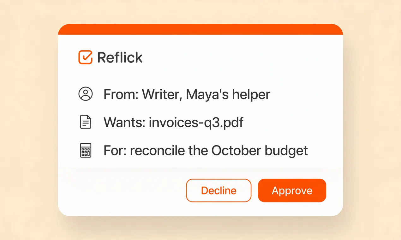Select the sender profile person icon
The image size is (401, 240).
(86, 94)
